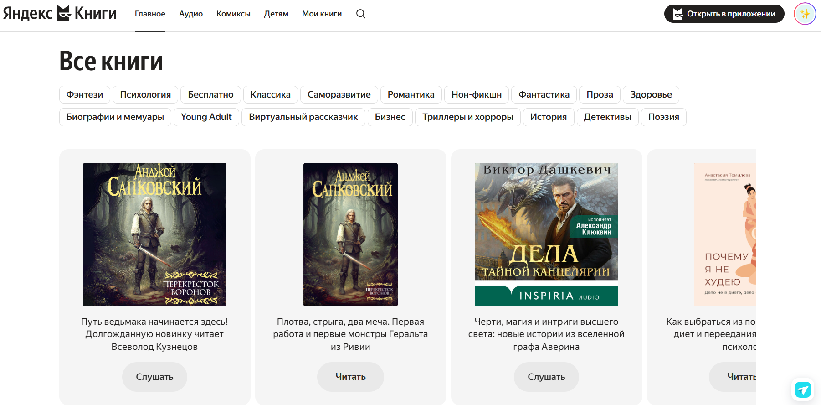Filter by Бесплатно category
The width and height of the screenshot is (821, 405).
point(210,94)
